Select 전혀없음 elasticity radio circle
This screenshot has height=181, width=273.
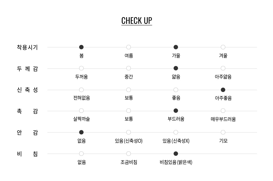(81, 90)
